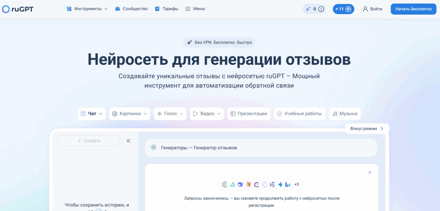Click the +11 gift bonus button
Screen dimensions: 440x211
click(343, 9)
